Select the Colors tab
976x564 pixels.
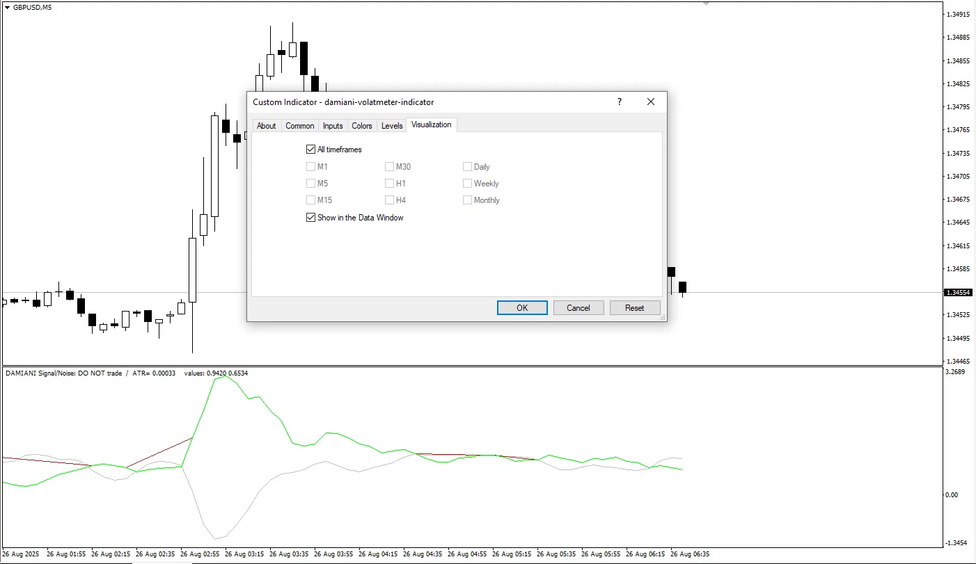point(362,126)
